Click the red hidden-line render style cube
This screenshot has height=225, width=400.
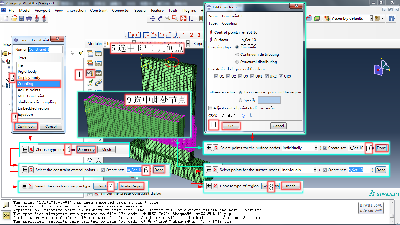click(x=309, y=18)
